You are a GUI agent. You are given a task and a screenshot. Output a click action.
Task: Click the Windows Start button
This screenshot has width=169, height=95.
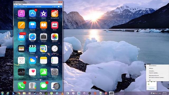pos(2,93)
